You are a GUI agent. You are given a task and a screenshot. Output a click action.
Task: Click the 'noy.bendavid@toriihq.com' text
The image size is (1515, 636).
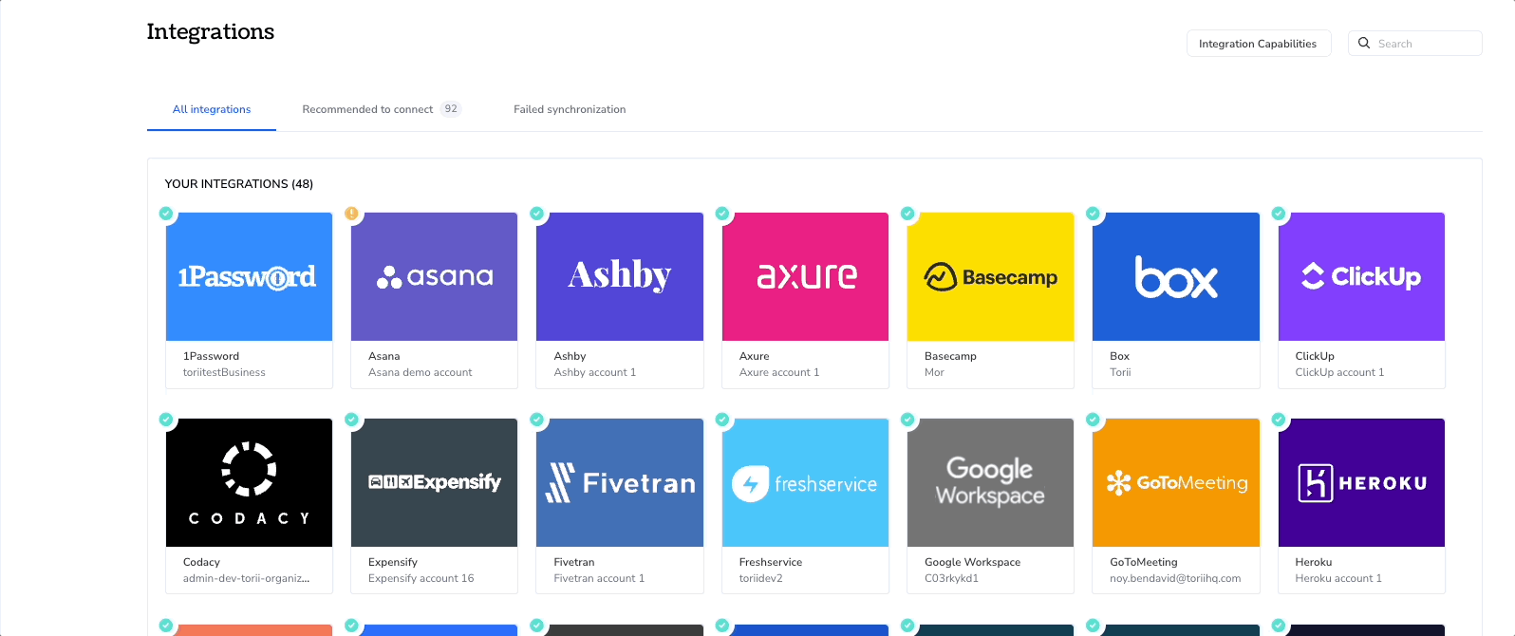(x=1175, y=578)
